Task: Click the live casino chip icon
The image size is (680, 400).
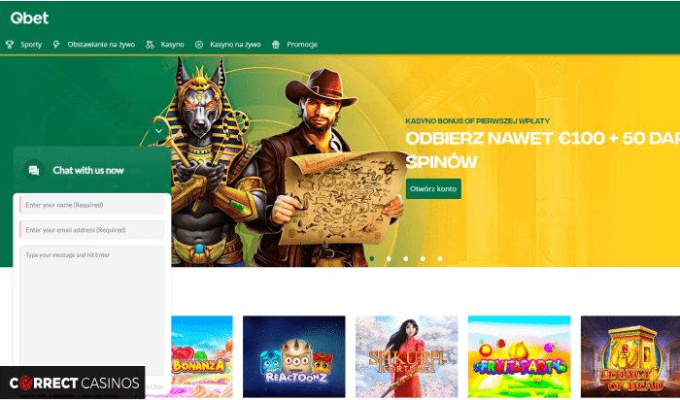Action: point(199,45)
